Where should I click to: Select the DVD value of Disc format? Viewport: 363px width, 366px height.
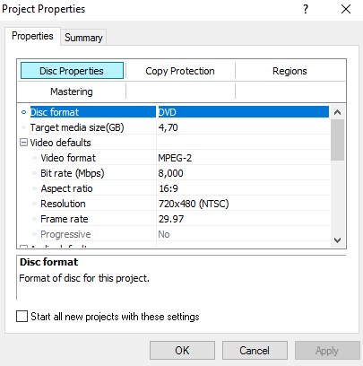243,112
